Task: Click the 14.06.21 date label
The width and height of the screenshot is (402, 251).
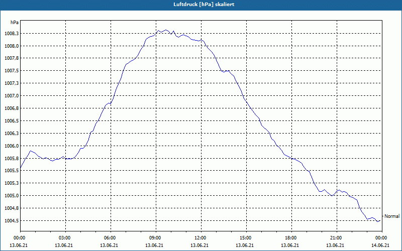Action: pos(380,245)
